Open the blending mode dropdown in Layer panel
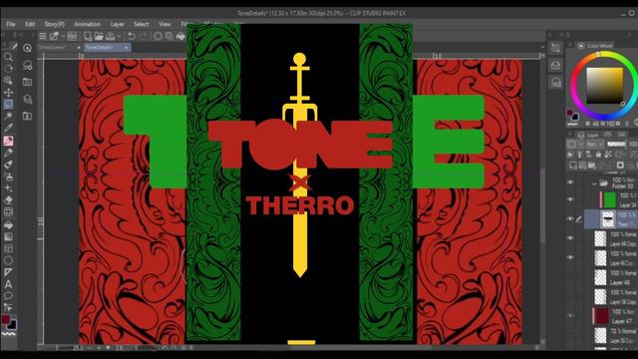The width and height of the screenshot is (638, 359). [594, 144]
